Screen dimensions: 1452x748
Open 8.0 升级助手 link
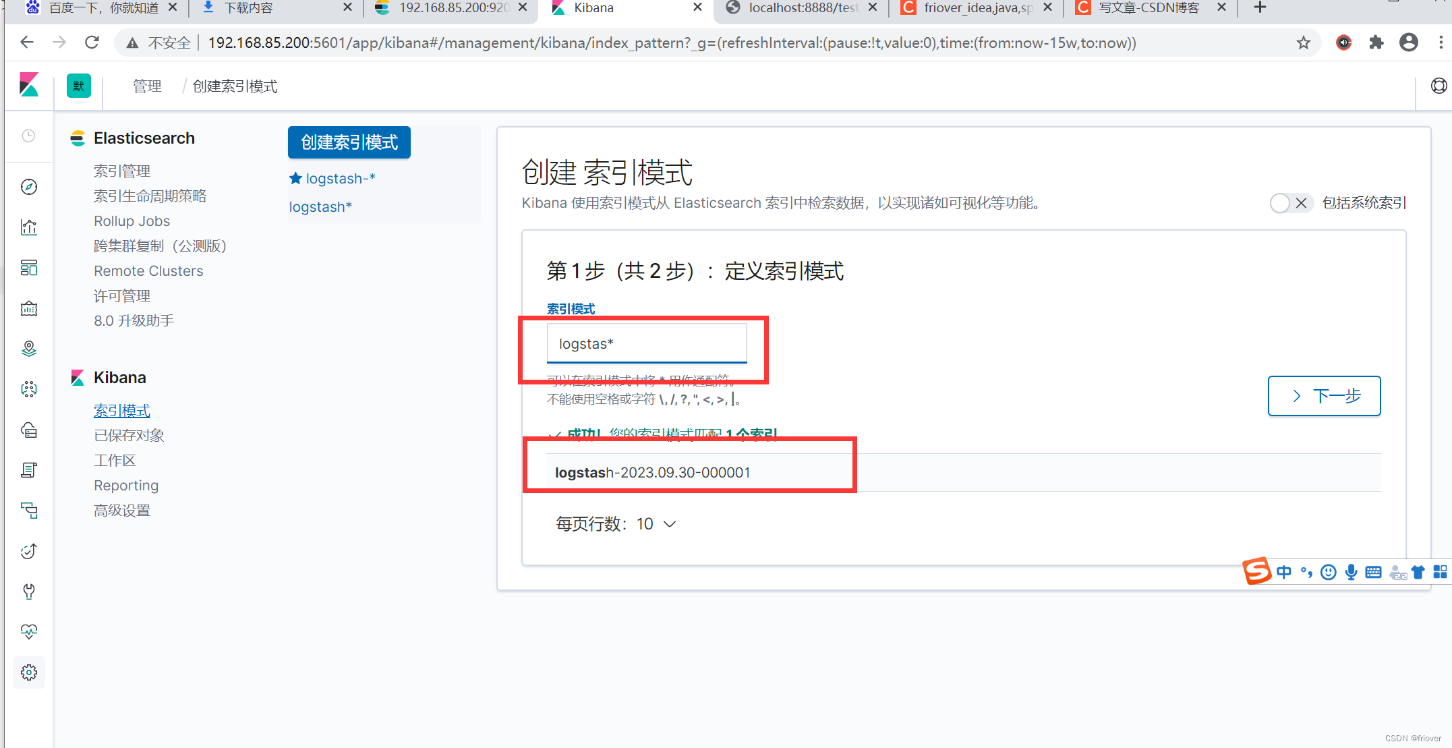[x=134, y=321]
